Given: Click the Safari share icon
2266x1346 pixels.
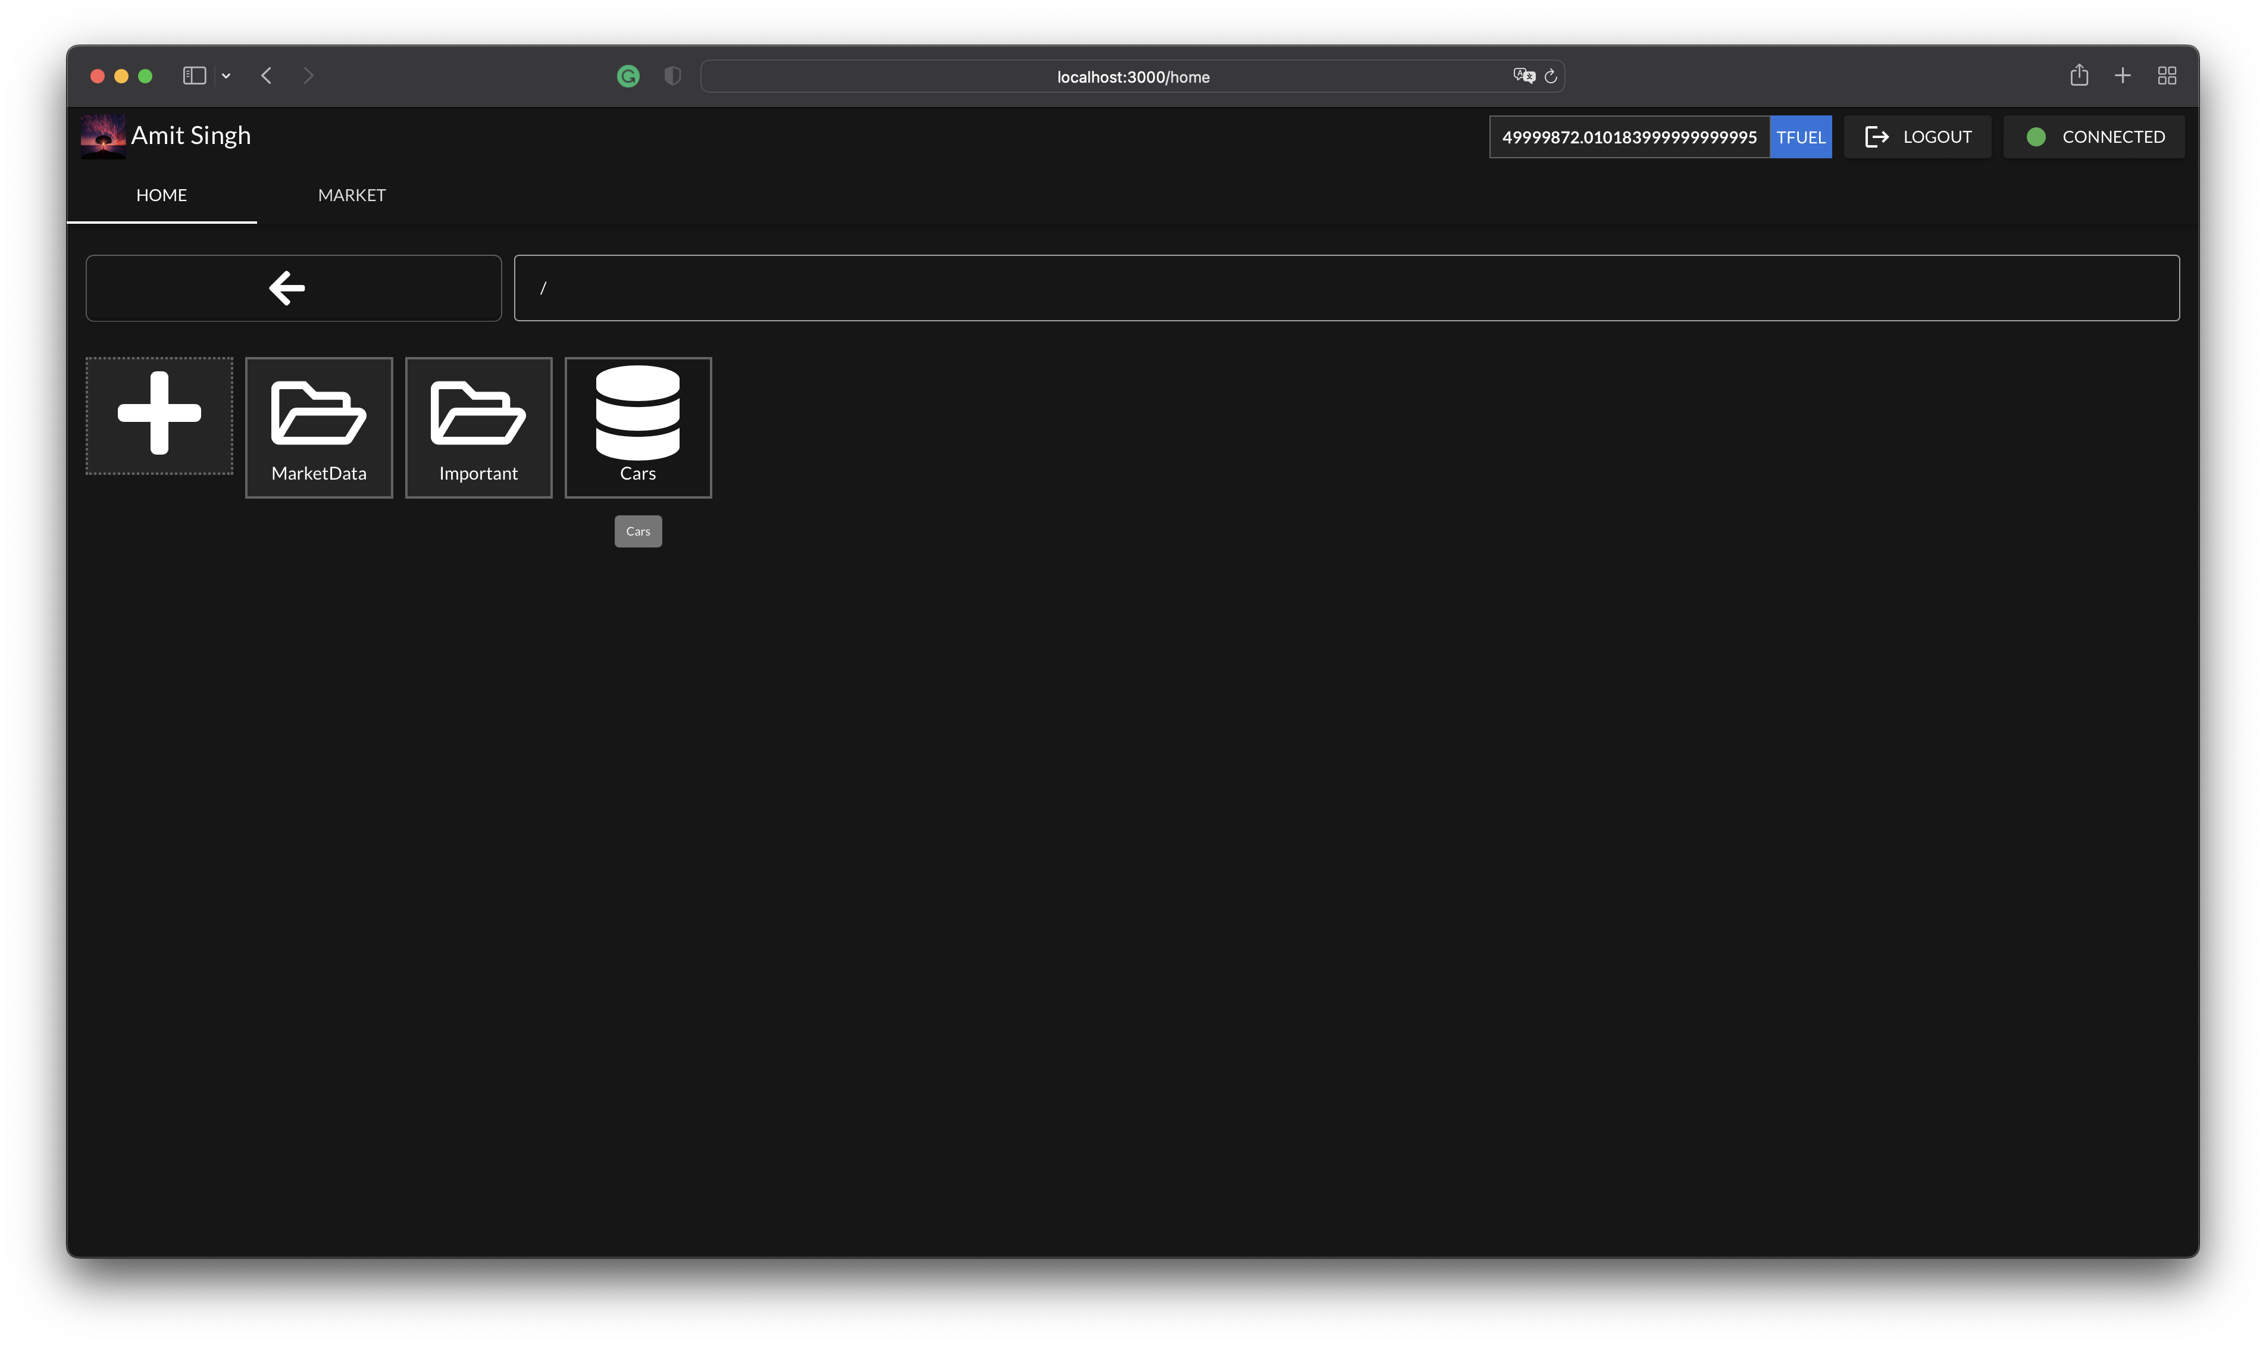Looking at the screenshot, I should [2079, 76].
